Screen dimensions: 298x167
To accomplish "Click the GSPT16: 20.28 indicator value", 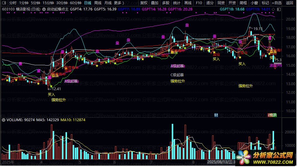I will [180, 9].
